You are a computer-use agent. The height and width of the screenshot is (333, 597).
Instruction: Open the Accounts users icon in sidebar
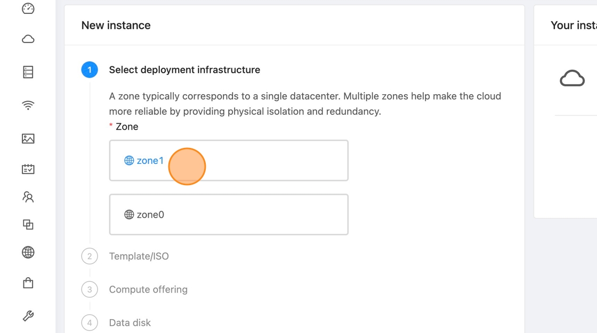[x=28, y=197]
